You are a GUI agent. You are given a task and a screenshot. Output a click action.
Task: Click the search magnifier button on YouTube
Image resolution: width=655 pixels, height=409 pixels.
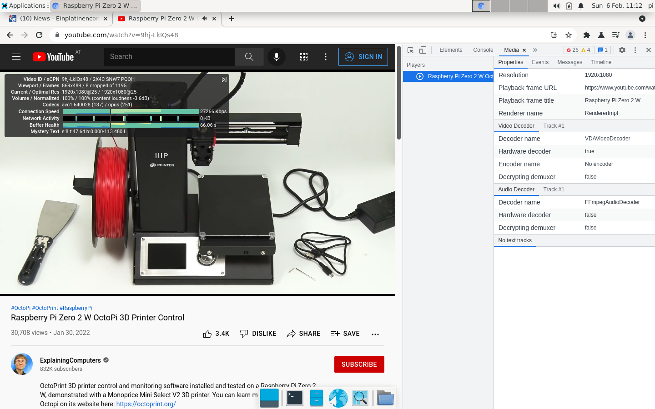pyautogui.click(x=249, y=57)
